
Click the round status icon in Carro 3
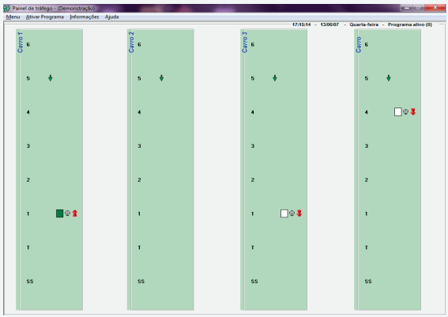[x=292, y=213]
